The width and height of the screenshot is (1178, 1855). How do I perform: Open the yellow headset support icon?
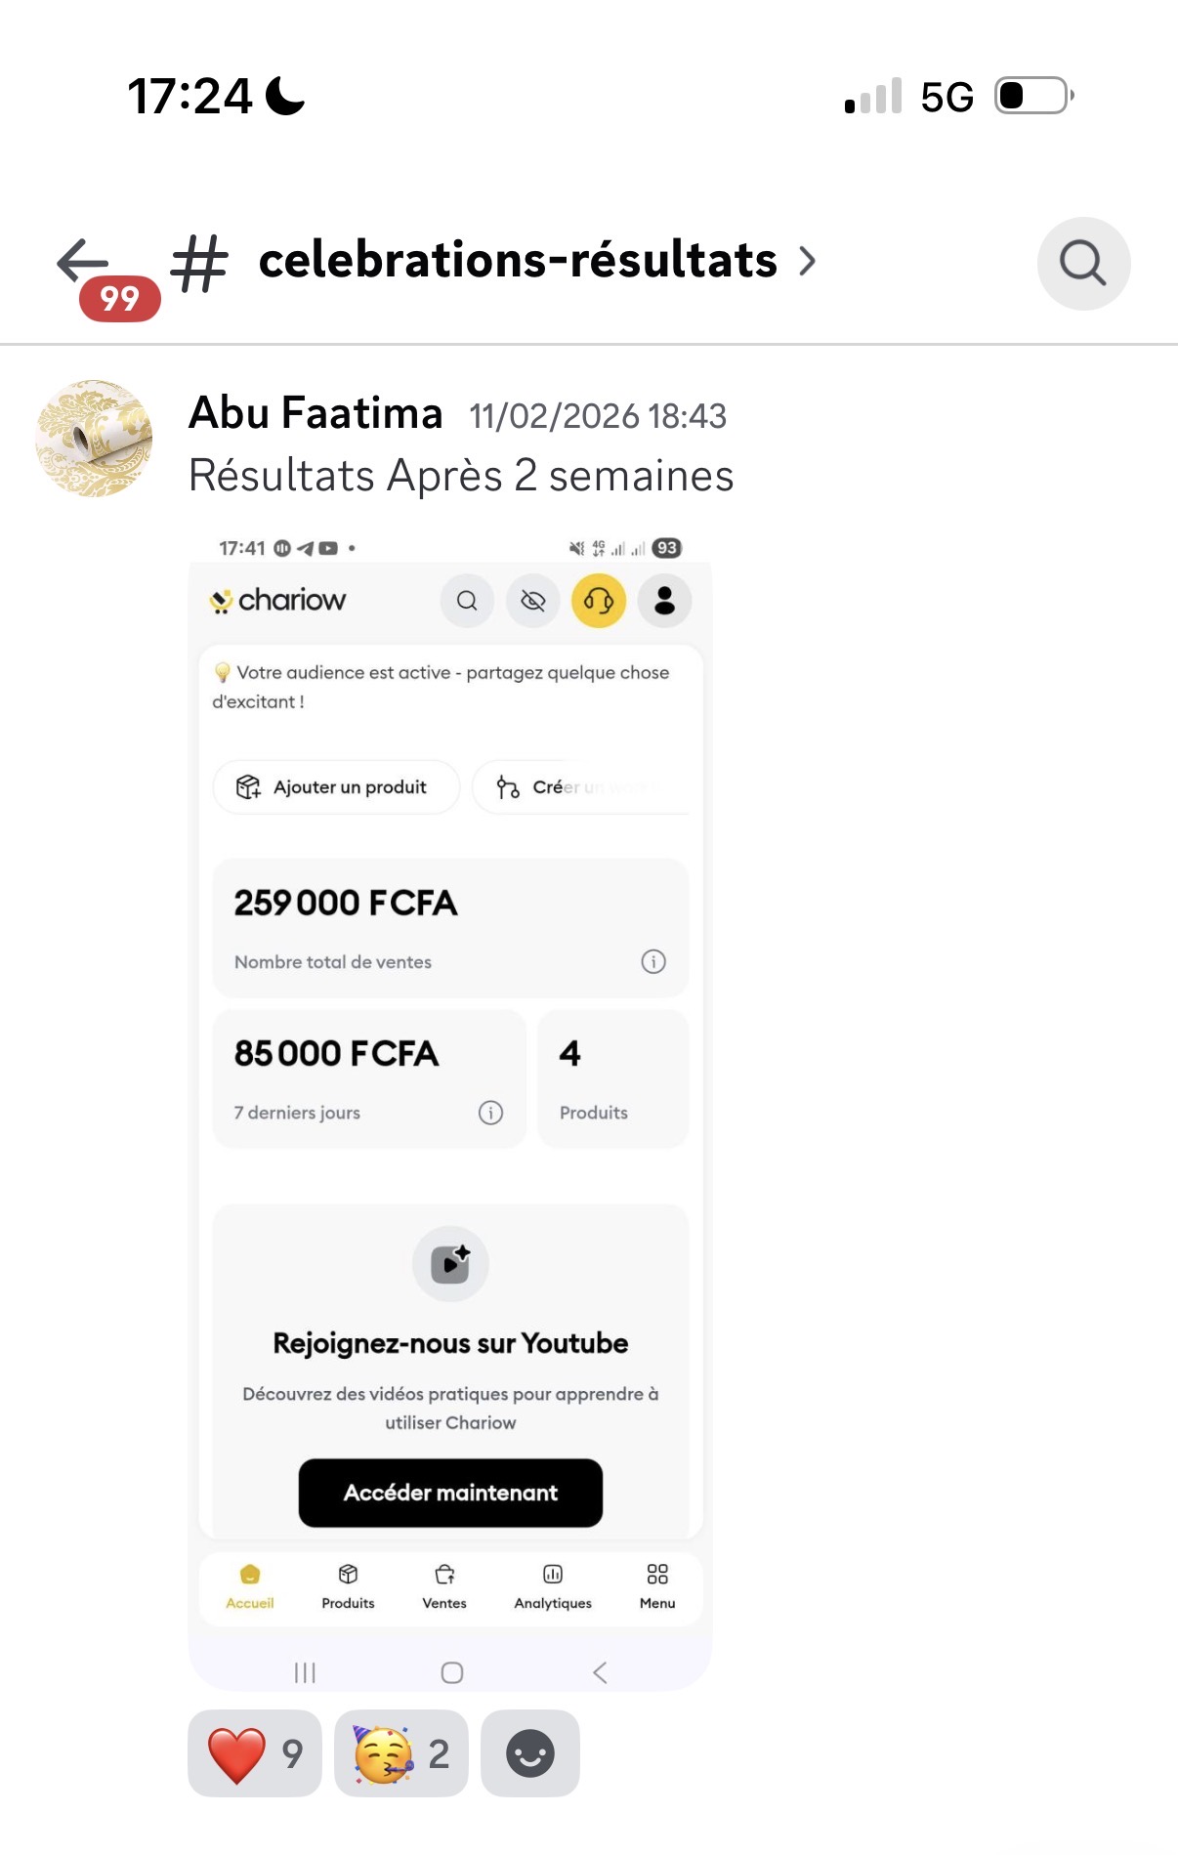point(599,601)
